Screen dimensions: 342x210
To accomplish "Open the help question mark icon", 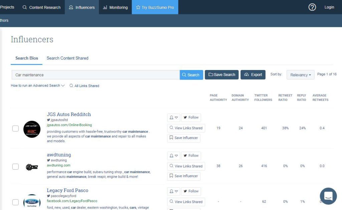I will [312, 7].
